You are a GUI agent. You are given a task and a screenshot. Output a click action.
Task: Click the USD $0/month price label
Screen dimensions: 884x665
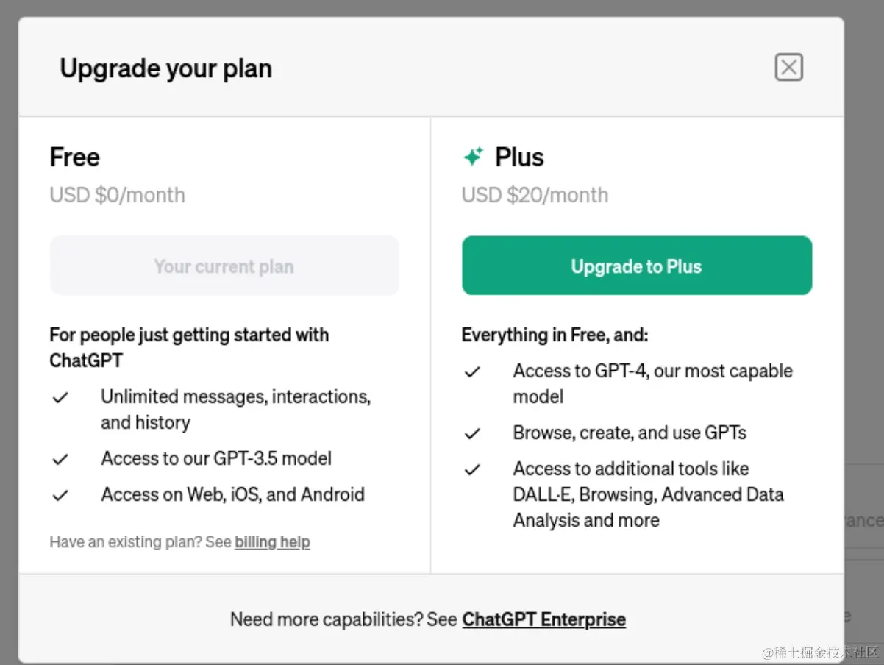pos(117,195)
